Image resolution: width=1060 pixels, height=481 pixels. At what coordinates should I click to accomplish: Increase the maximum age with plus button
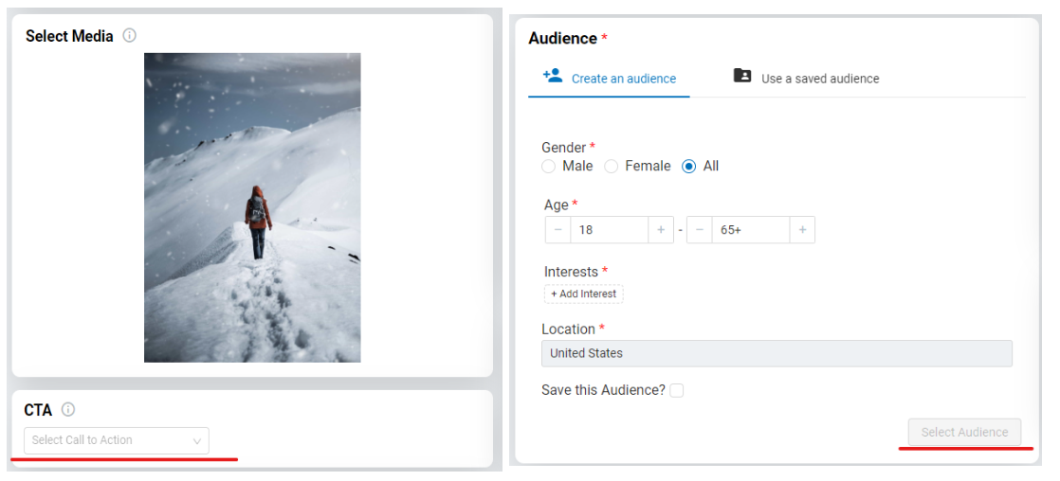(x=802, y=230)
